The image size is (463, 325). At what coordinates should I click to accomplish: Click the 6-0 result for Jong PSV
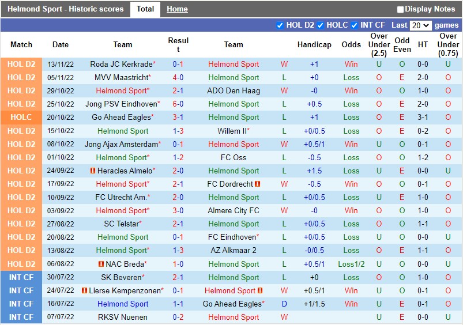point(178,104)
